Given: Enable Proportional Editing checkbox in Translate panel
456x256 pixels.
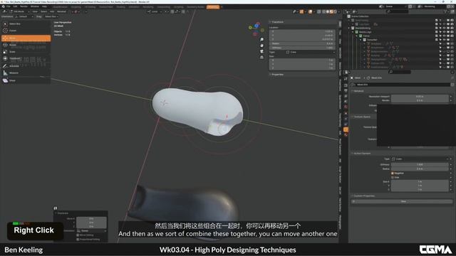Looking at the screenshot, I should (x=78, y=240).
